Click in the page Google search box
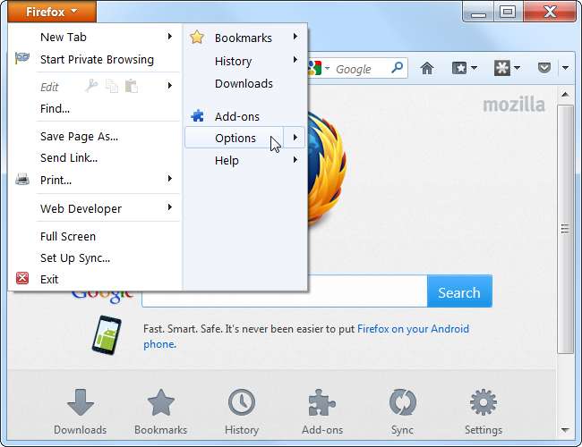This screenshot has height=447, width=582. click(x=285, y=291)
